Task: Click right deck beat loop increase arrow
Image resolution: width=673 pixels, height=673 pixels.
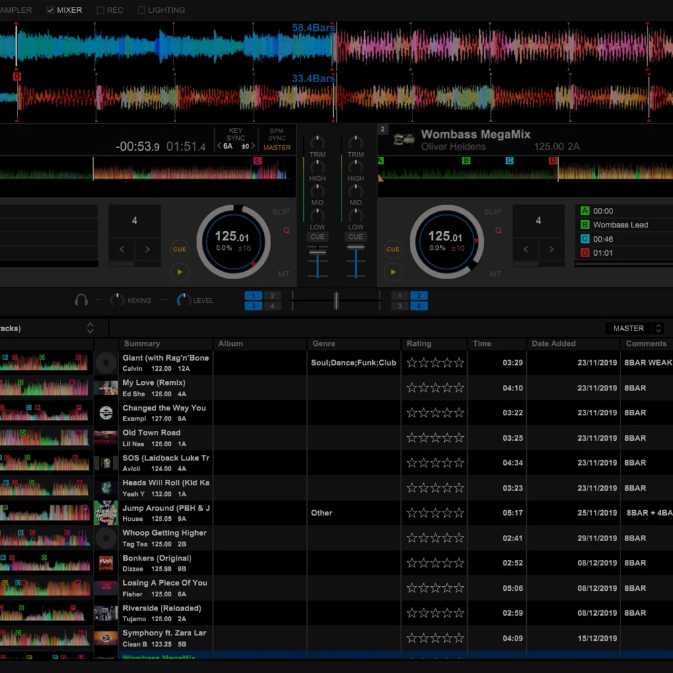Action: tap(551, 249)
